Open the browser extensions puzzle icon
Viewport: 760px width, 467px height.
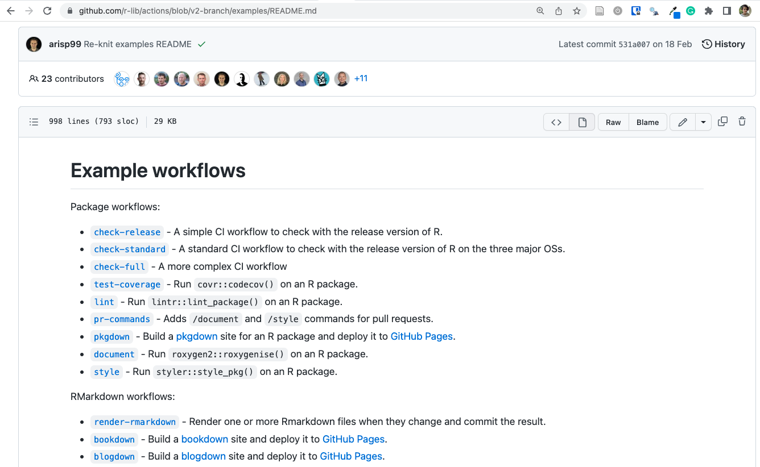(x=708, y=11)
